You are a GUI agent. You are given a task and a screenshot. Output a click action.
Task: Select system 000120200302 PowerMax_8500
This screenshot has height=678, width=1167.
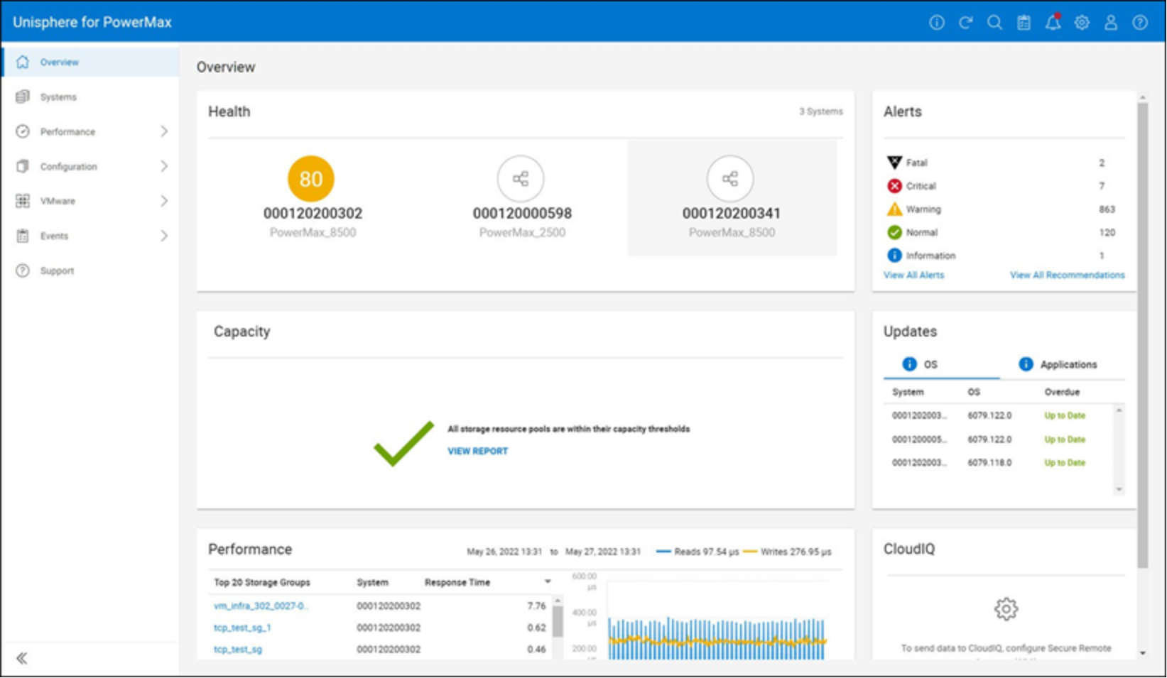point(313,198)
